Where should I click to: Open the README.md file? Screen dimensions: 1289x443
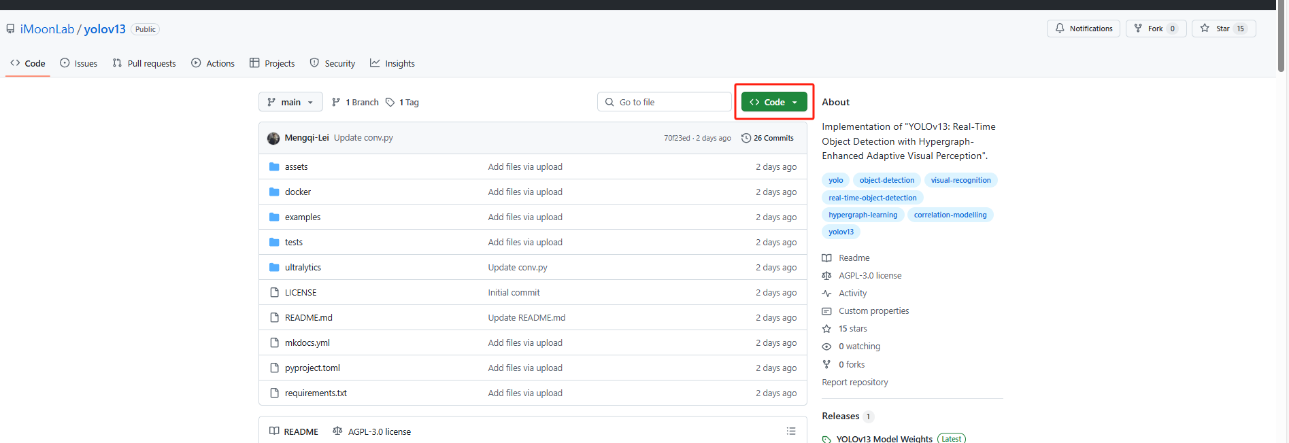309,318
